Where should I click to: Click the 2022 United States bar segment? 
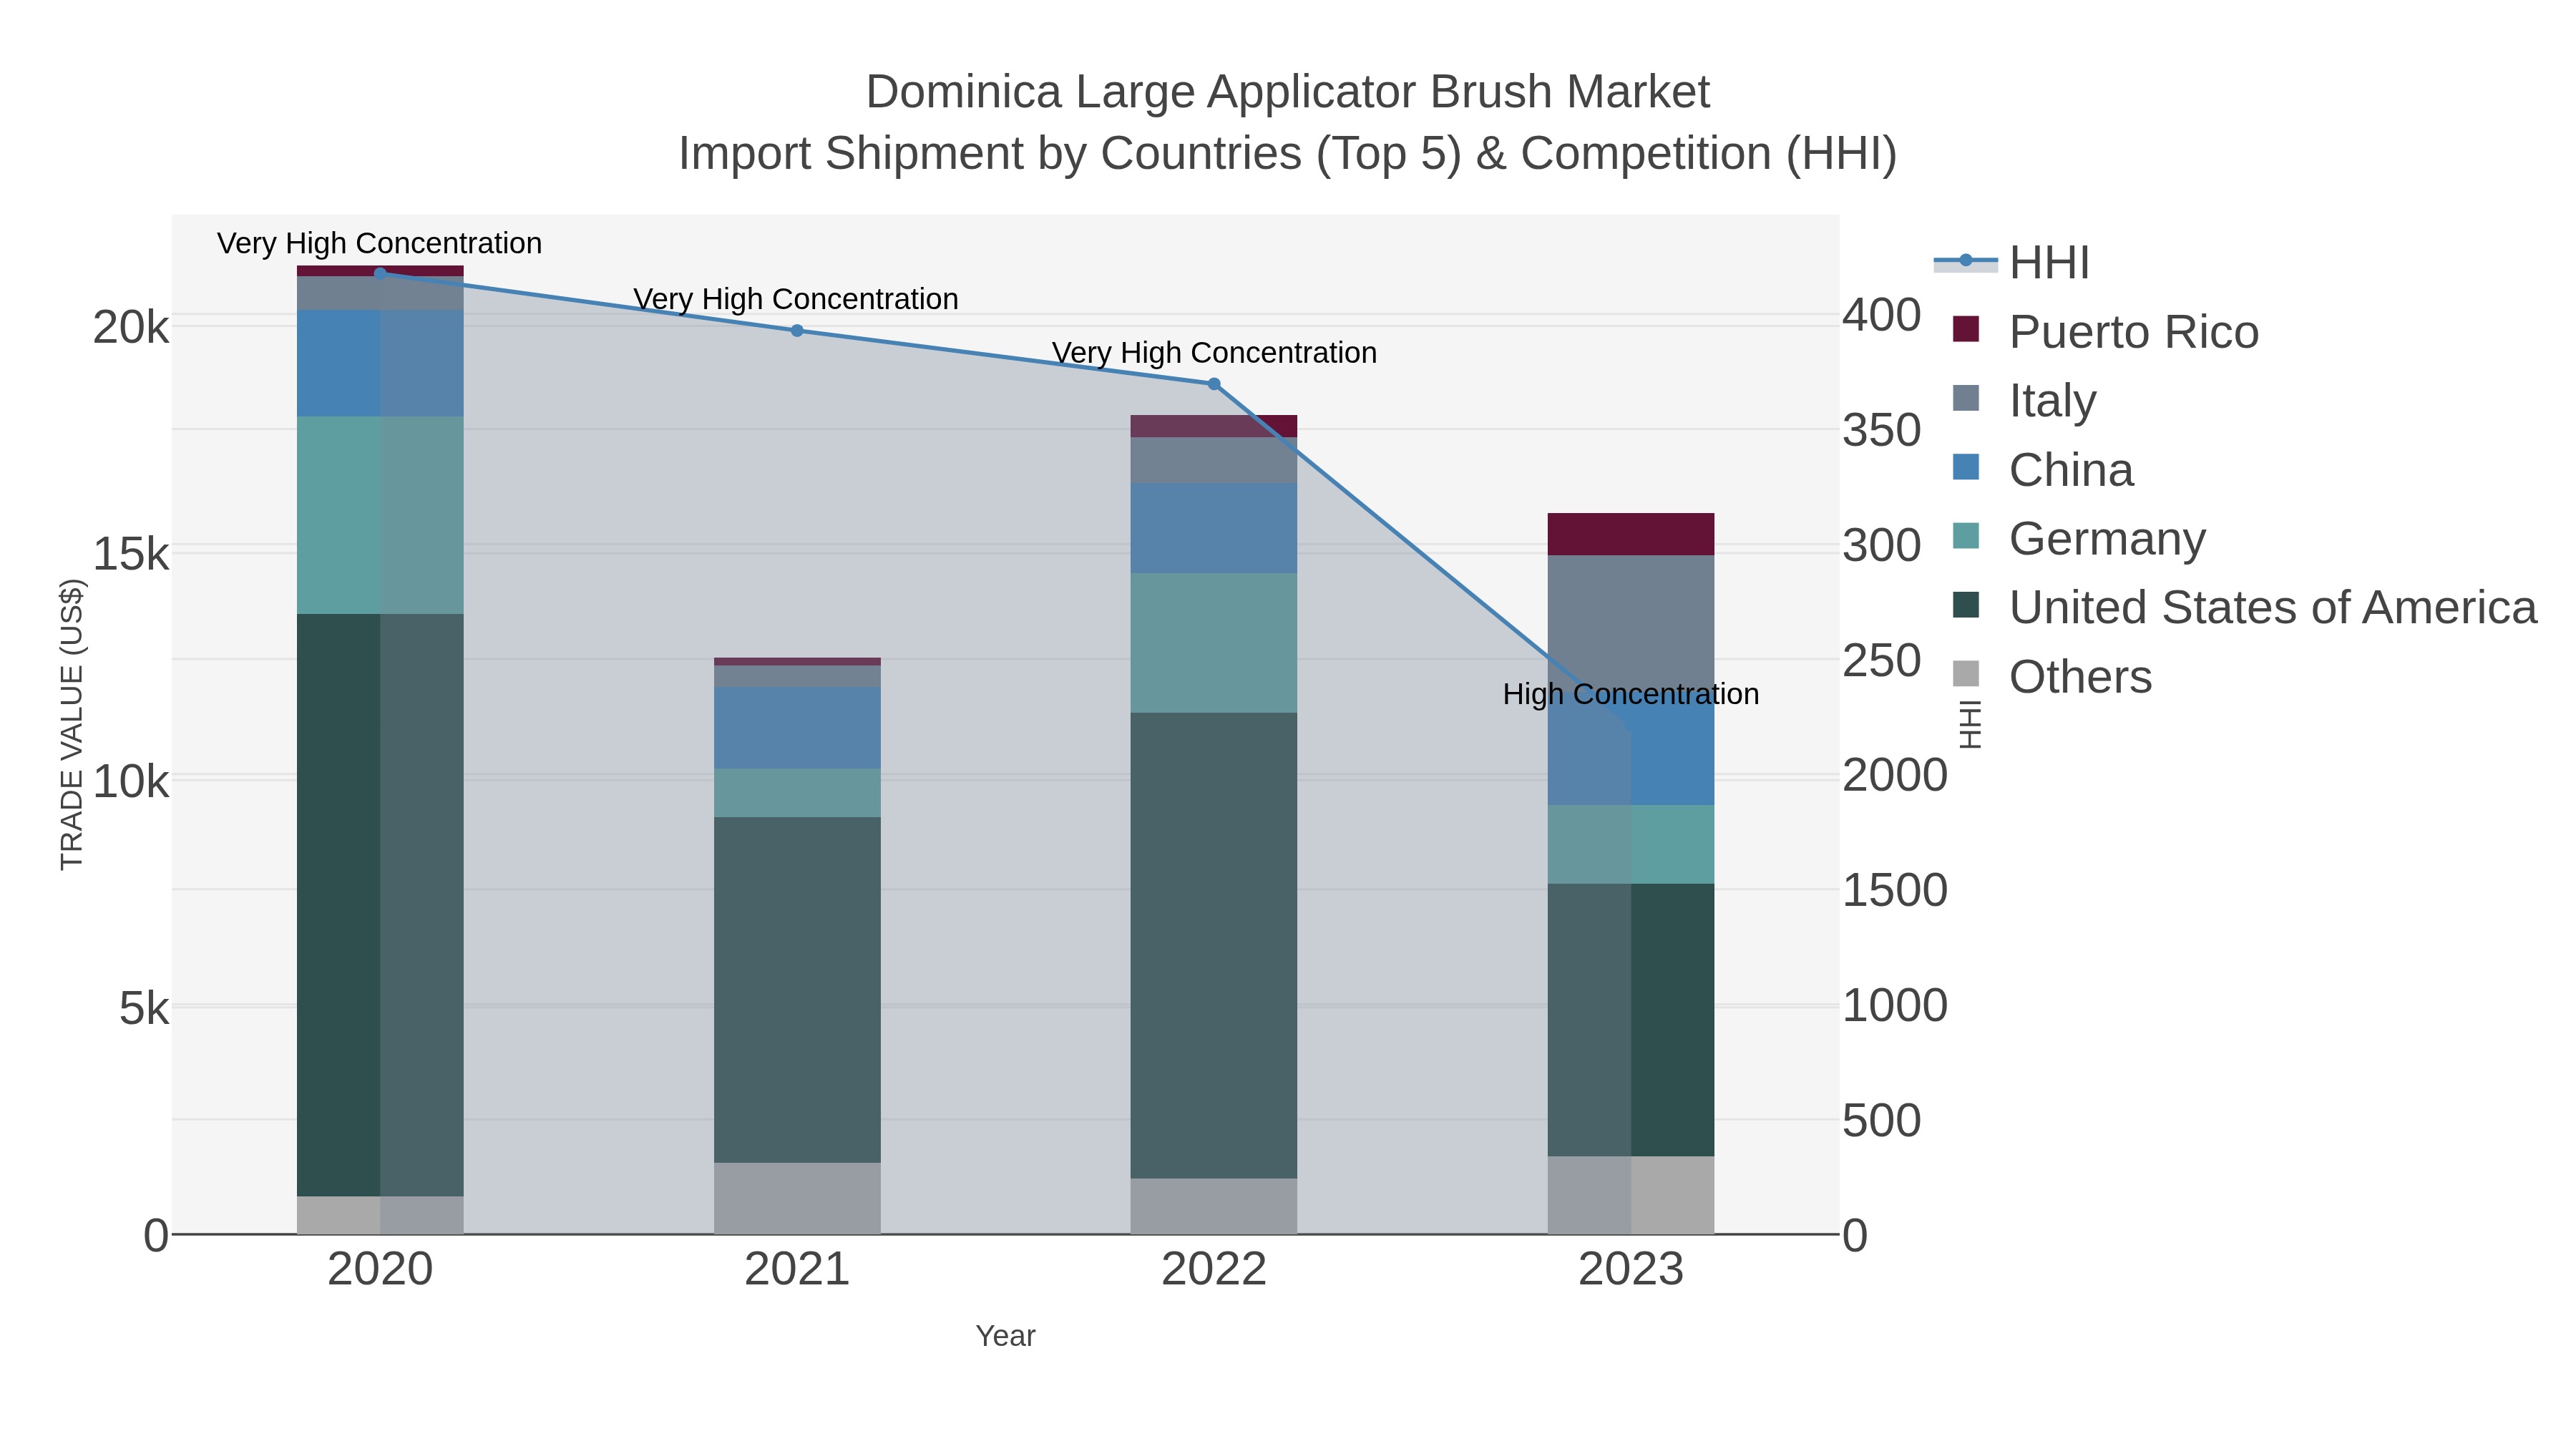click(x=1214, y=946)
